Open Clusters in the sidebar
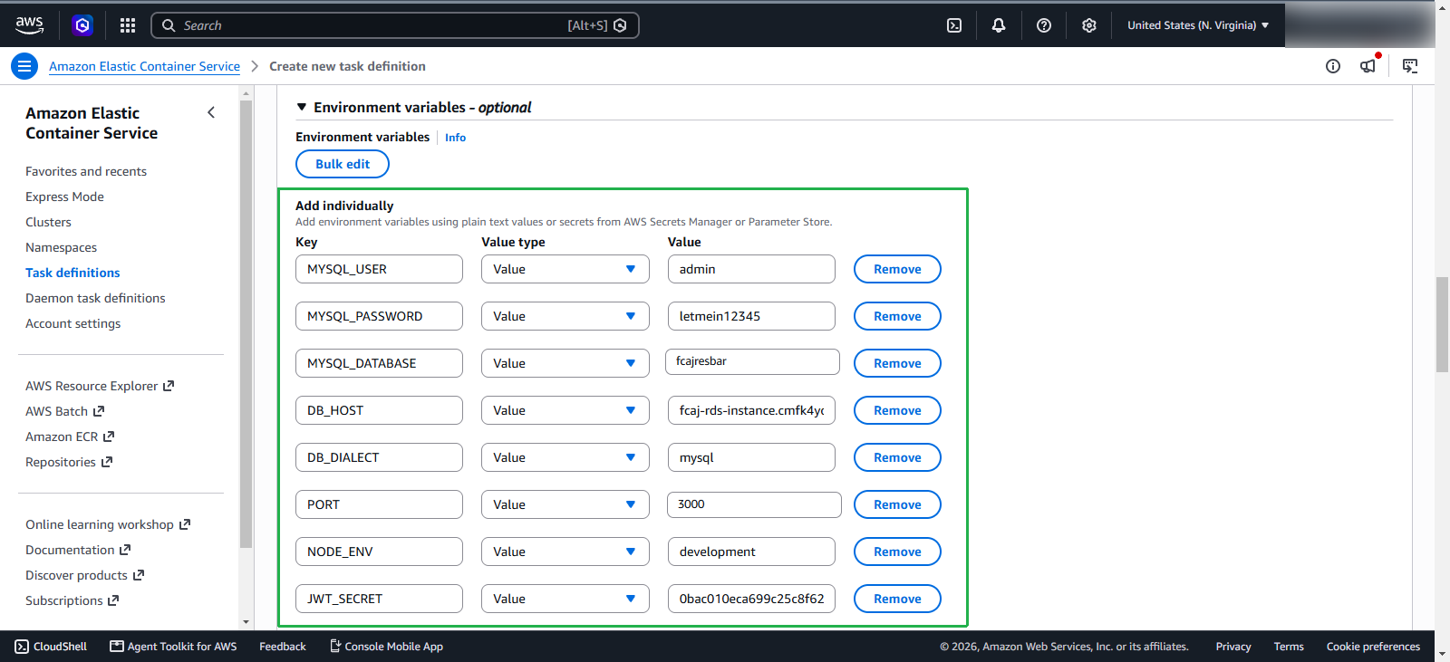Viewport: 1450px width, 662px height. coord(48,222)
